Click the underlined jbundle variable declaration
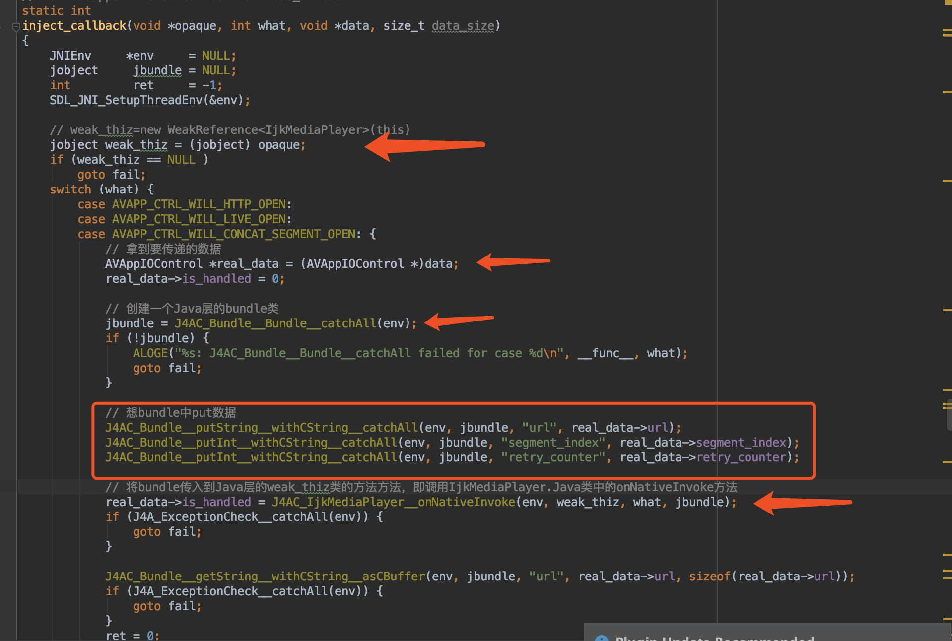952x641 pixels. (157, 70)
